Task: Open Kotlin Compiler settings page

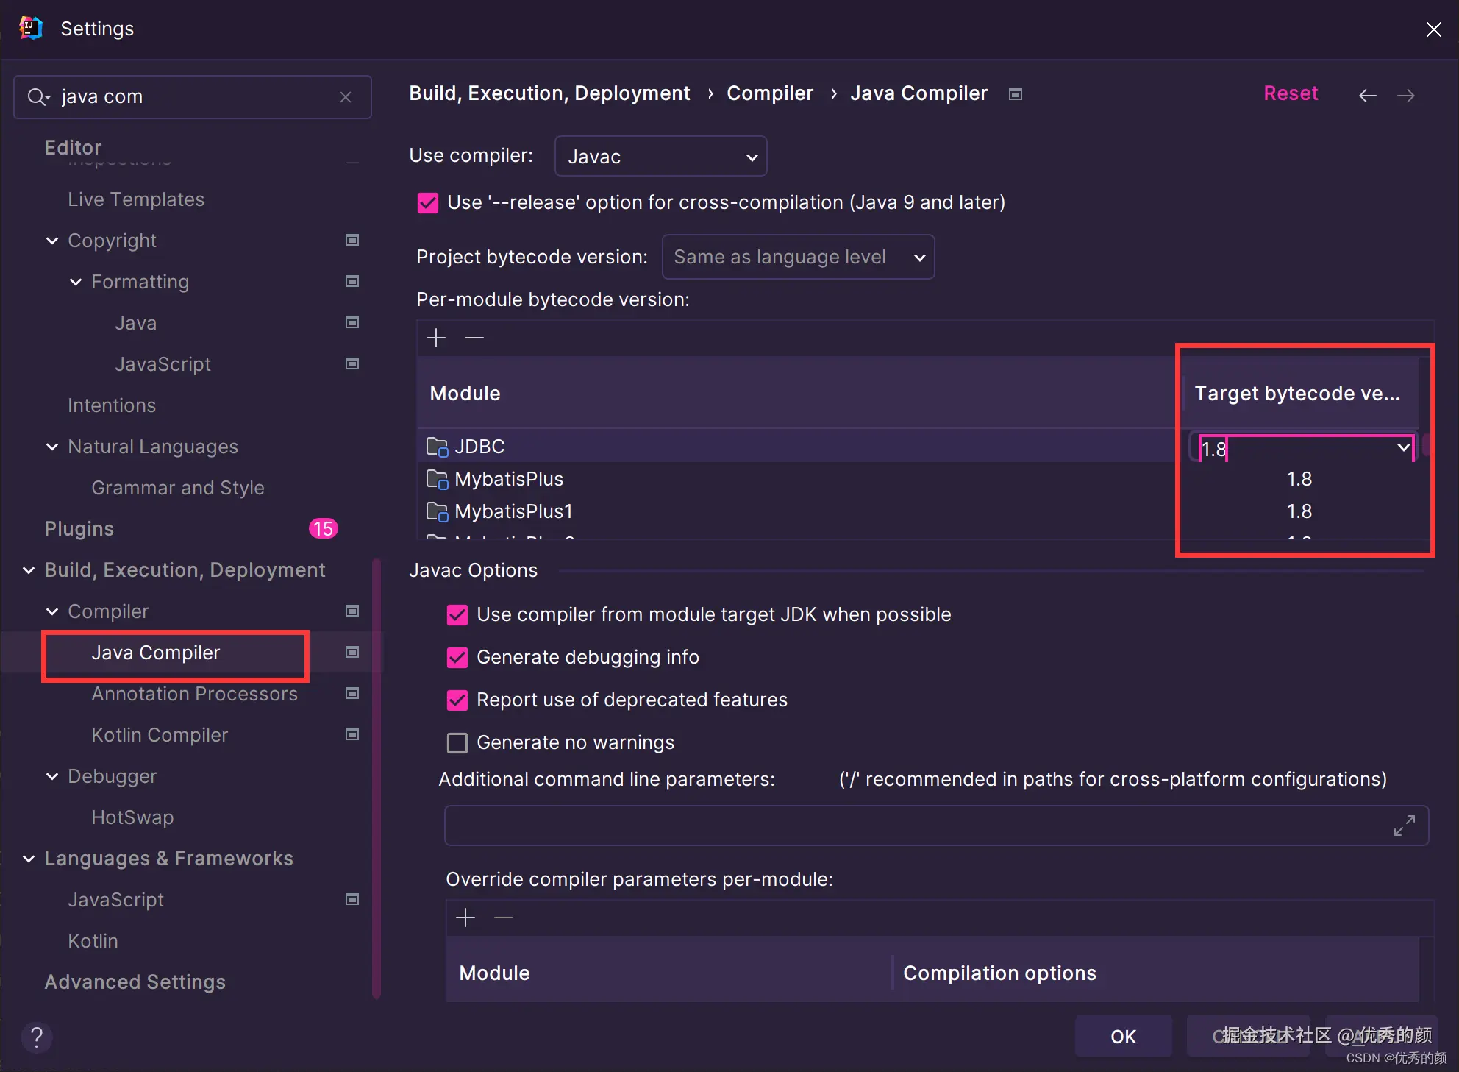Action: (160, 735)
